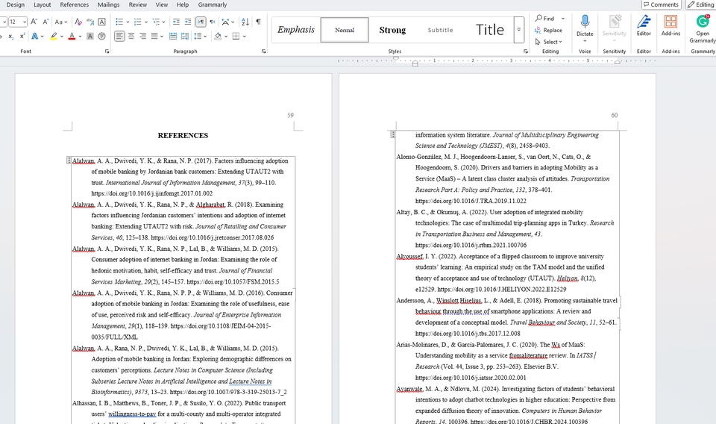Toggle Align Left paragraph alignment
The width and height of the screenshot is (716, 424).
119,36
